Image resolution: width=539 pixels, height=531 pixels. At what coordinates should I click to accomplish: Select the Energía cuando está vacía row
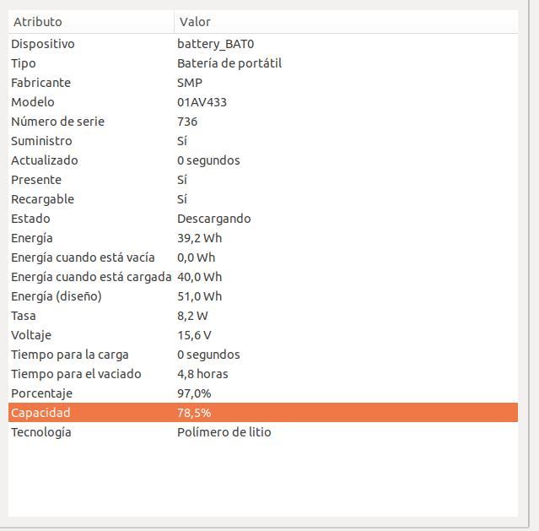click(263, 257)
